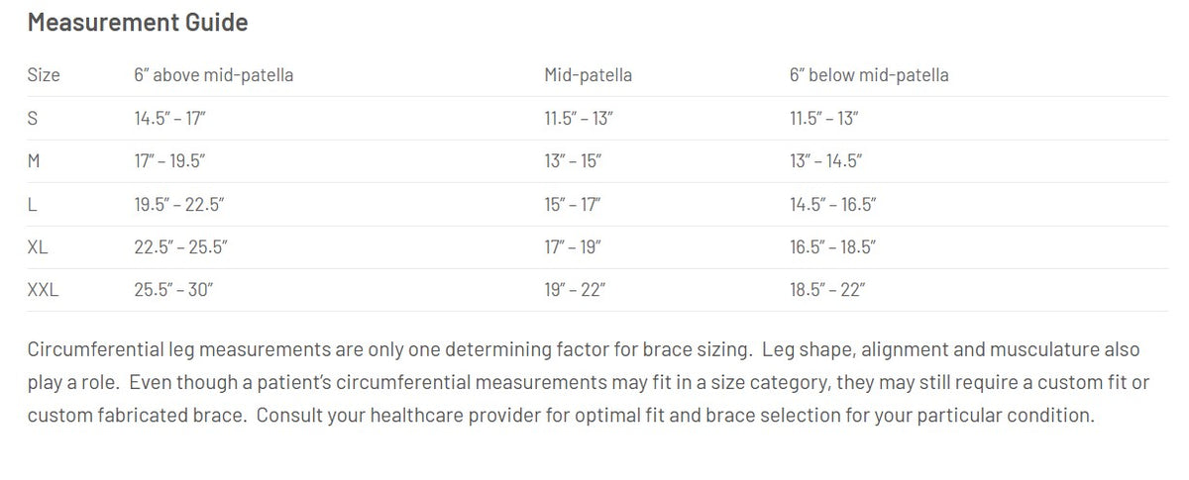Select the 13" – 15" mid-patella cell
The width and height of the screenshot is (1189, 480).
click(x=573, y=161)
